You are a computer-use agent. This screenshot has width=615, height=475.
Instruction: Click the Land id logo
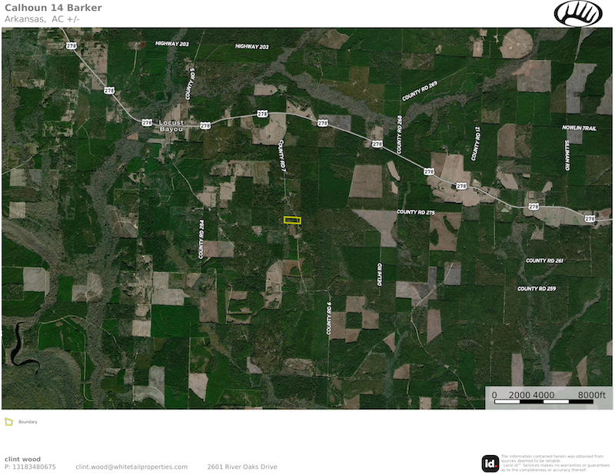point(490,463)
